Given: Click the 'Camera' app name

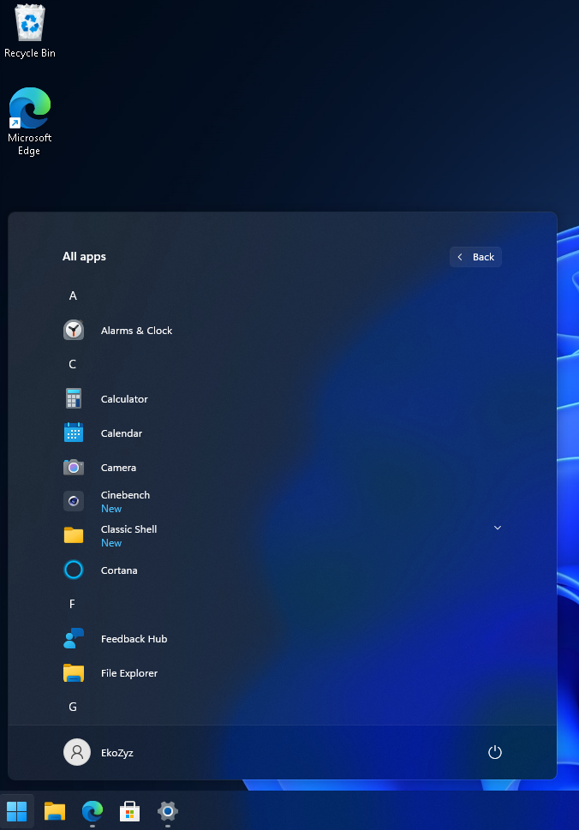Looking at the screenshot, I should coord(118,468).
